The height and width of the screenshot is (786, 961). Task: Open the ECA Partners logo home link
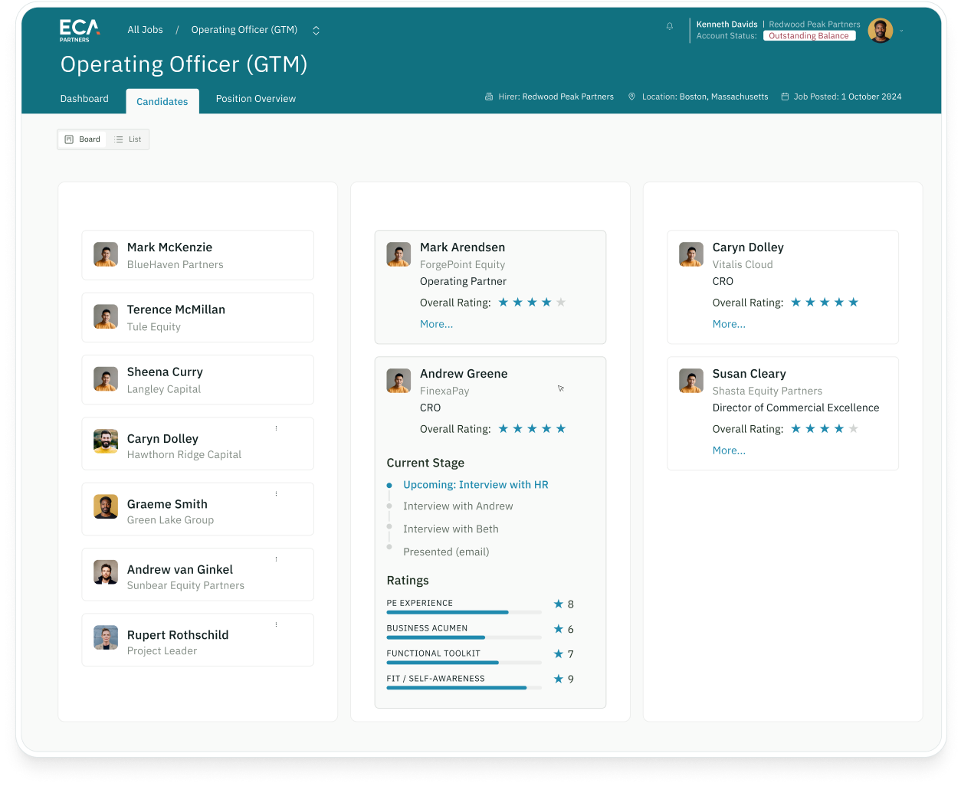pyautogui.click(x=79, y=30)
